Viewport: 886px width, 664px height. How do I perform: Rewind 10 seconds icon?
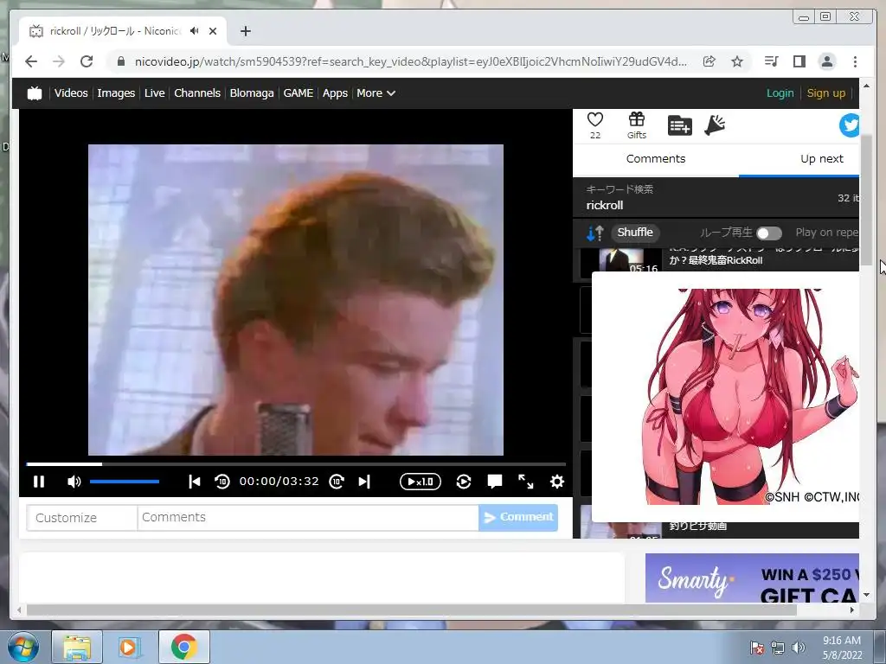[x=222, y=482]
